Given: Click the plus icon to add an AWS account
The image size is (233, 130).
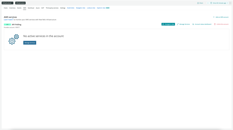Looking at the screenshot, I should pos(214,17).
